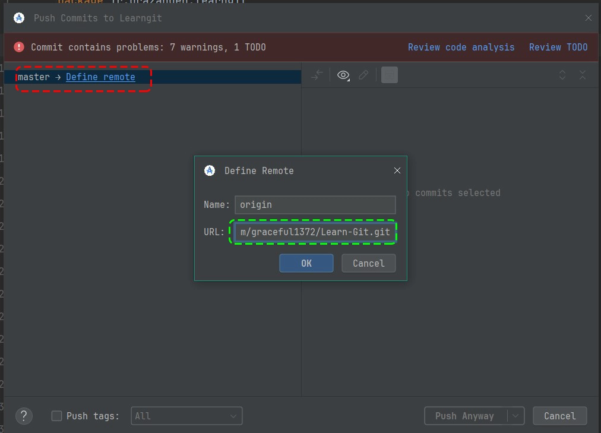Click the Push Anyway button

[x=465, y=416]
